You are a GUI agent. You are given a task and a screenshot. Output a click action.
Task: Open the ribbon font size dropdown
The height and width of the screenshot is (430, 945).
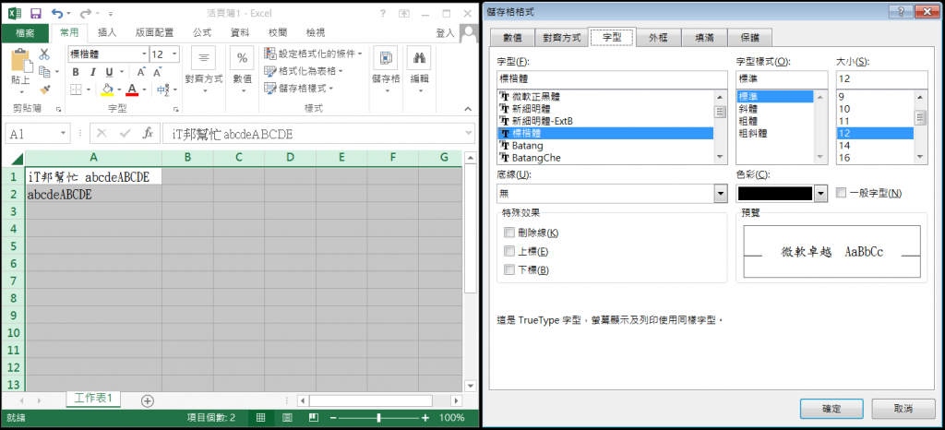tap(174, 54)
